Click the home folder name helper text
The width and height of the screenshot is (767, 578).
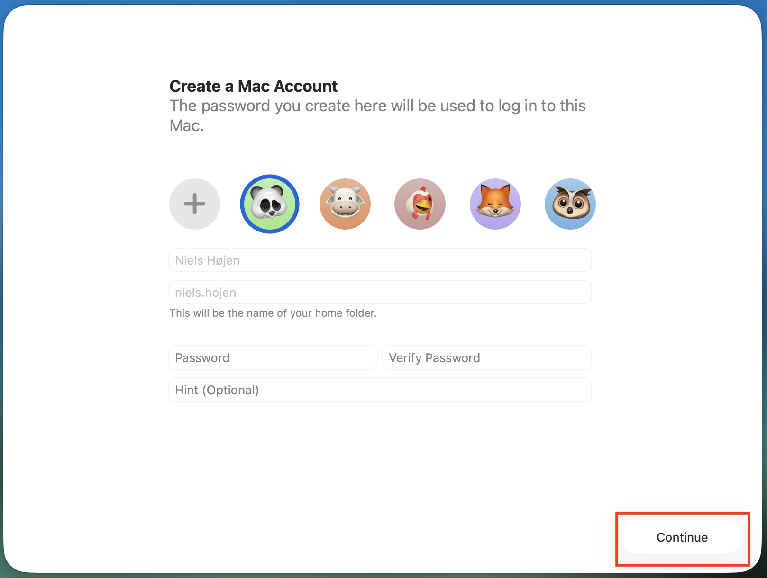click(x=273, y=313)
